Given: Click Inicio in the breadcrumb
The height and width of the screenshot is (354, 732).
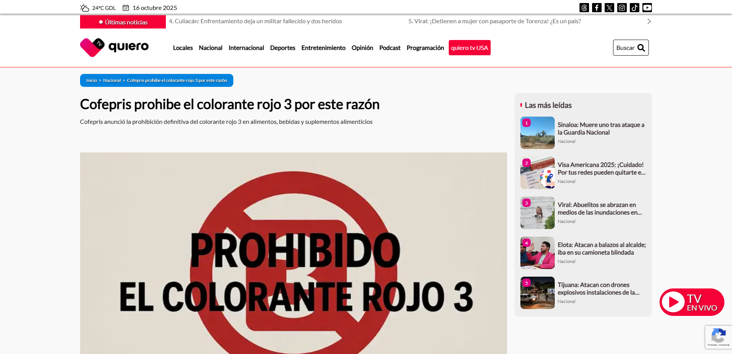Looking at the screenshot, I should click(x=91, y=80).
